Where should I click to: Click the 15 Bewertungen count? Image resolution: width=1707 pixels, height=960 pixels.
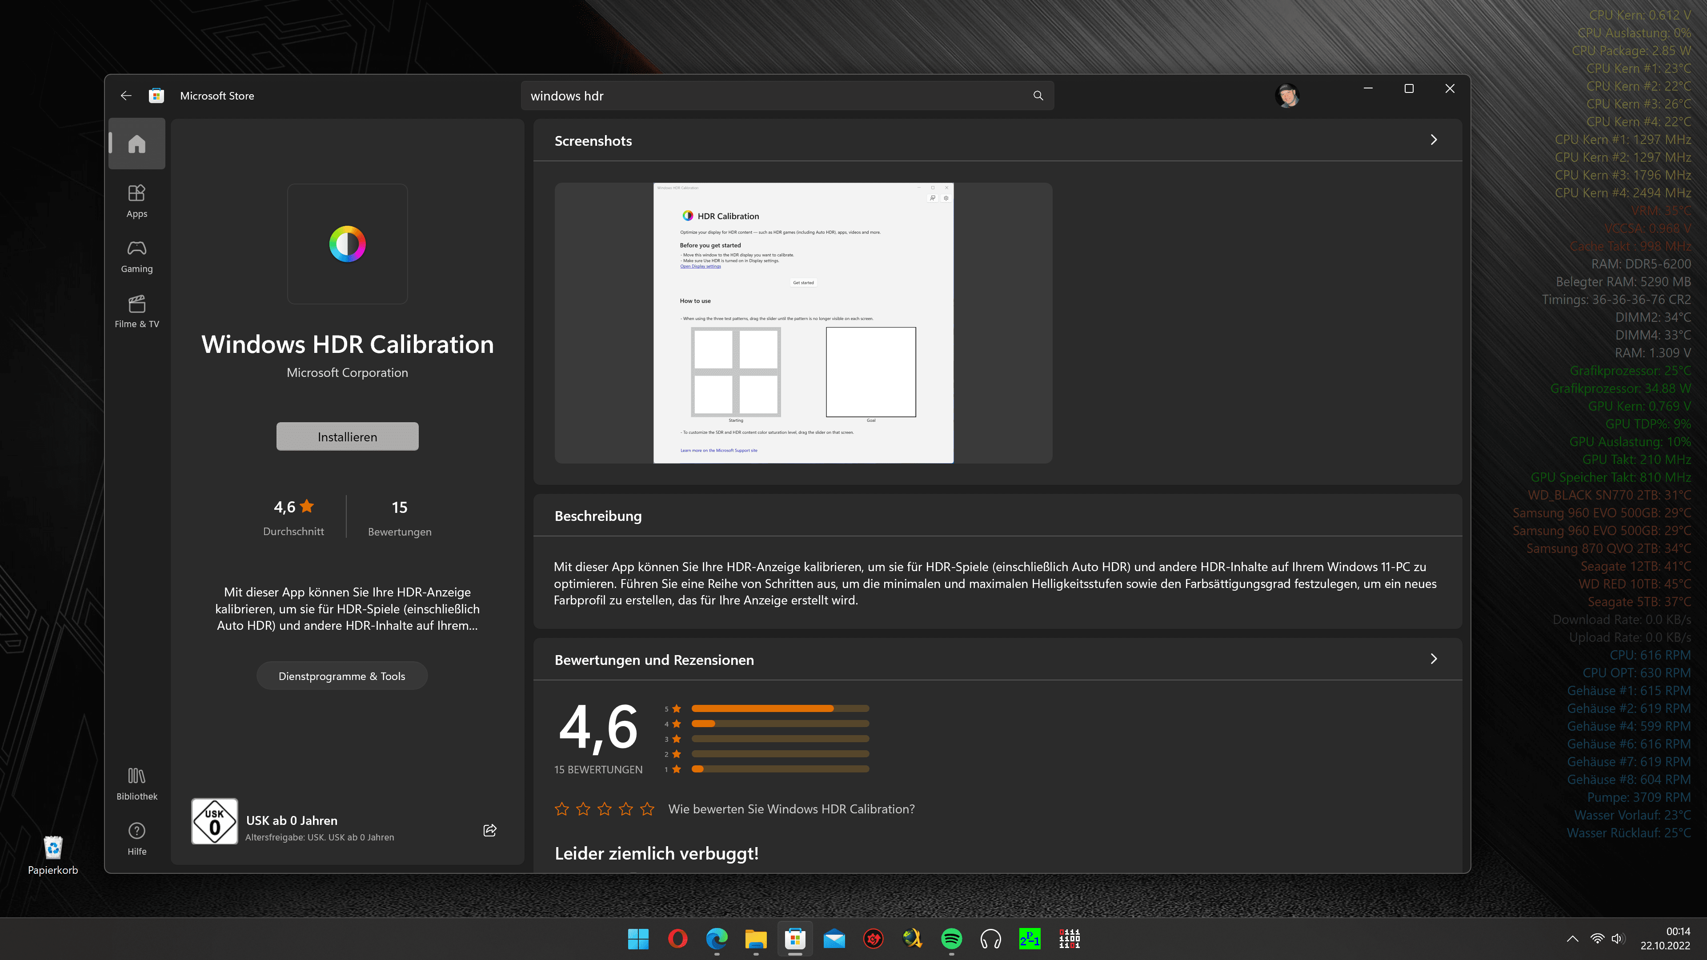400,517
